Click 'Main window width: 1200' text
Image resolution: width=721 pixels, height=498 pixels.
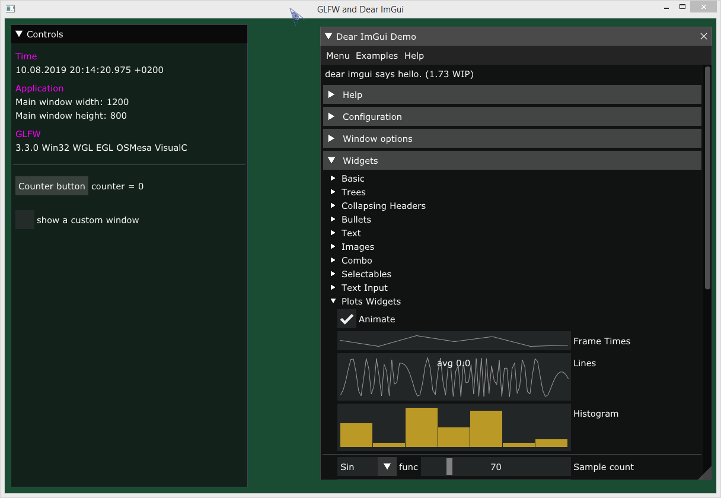[x=72, y=101]
